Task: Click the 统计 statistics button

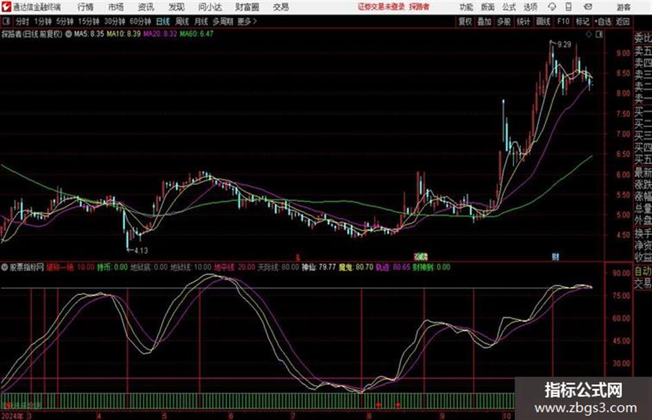Action: 524,21
